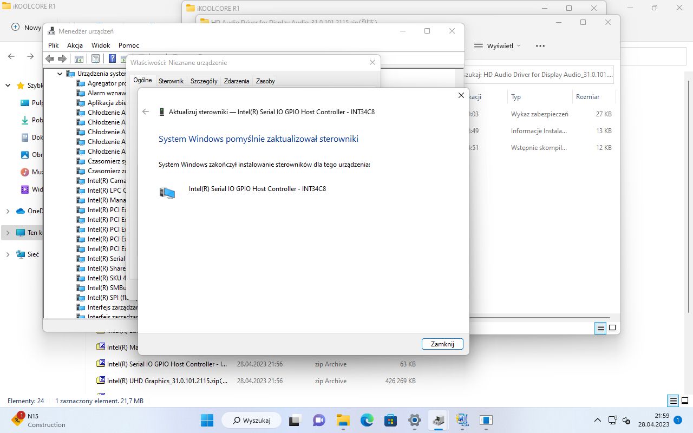This screenshot has height=433, width=693.
Task: Open the Pobrane downloads icon in the sidebar
Action: pyautogui.click(x=24, y=120)
